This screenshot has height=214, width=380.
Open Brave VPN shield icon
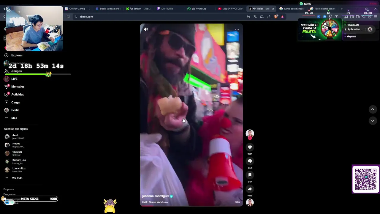coord(370,17)
